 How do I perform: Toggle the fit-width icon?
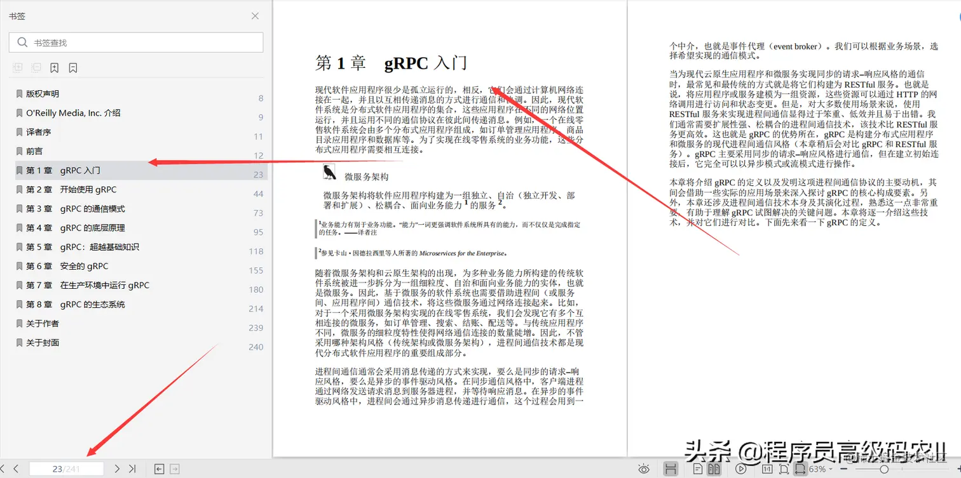(x=800, y=468)
